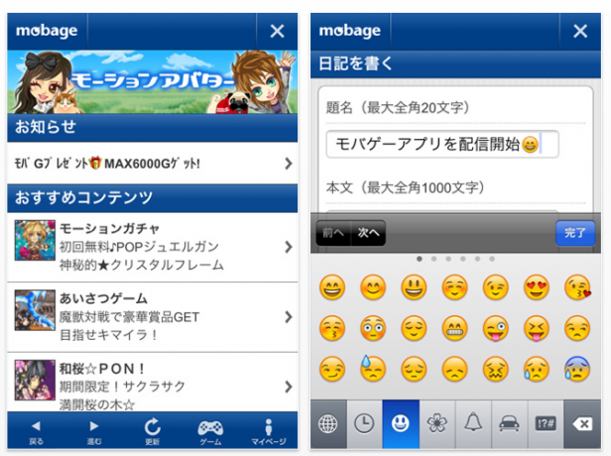Click 題名（最大全角20文字） label
Screen dimensions: 611x456
pyautogui.click(x=398, y=107)
